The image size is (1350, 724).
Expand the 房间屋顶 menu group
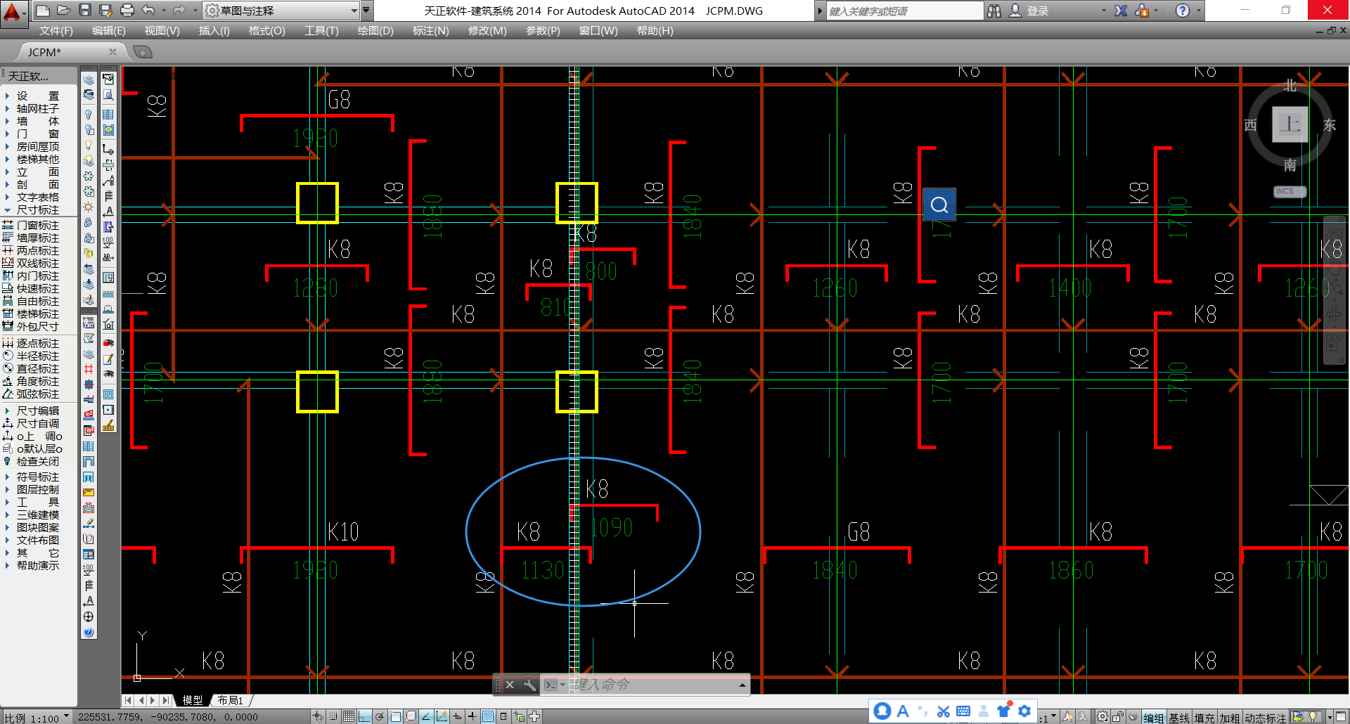pyautogui.click(x=37, y=146)
